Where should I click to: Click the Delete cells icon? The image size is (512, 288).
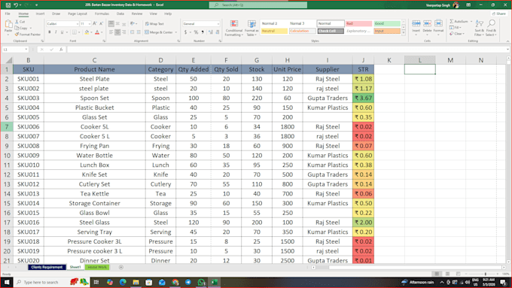[x=427, y=23]
